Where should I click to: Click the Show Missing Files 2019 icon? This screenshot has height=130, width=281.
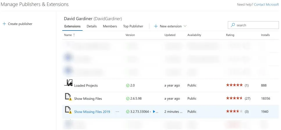68,110
